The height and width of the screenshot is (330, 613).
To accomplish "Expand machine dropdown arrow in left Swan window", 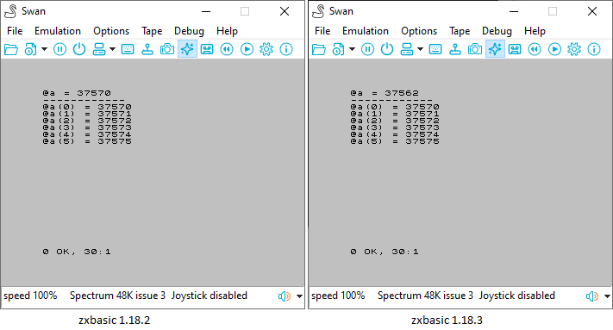I will pyautogui.click(x=113, y=49).
